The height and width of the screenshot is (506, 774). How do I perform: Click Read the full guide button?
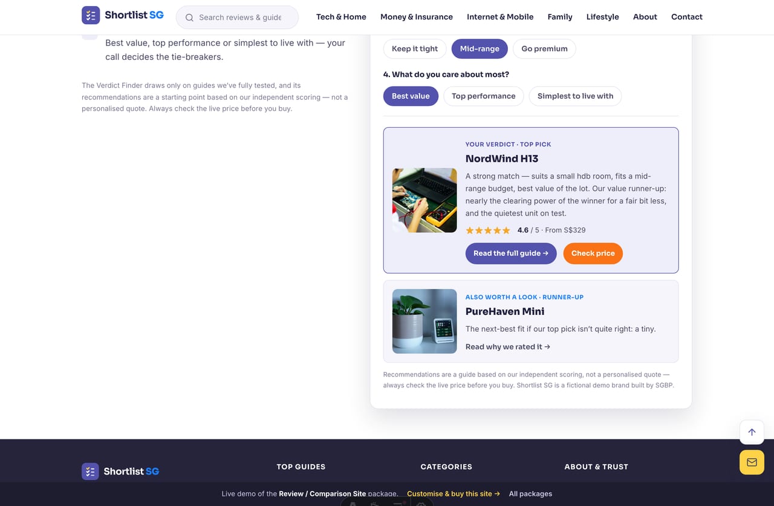(x=511, y=254)
